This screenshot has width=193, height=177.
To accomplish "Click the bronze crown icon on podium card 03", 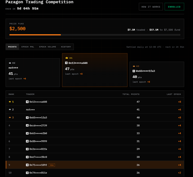I will 134,66.
